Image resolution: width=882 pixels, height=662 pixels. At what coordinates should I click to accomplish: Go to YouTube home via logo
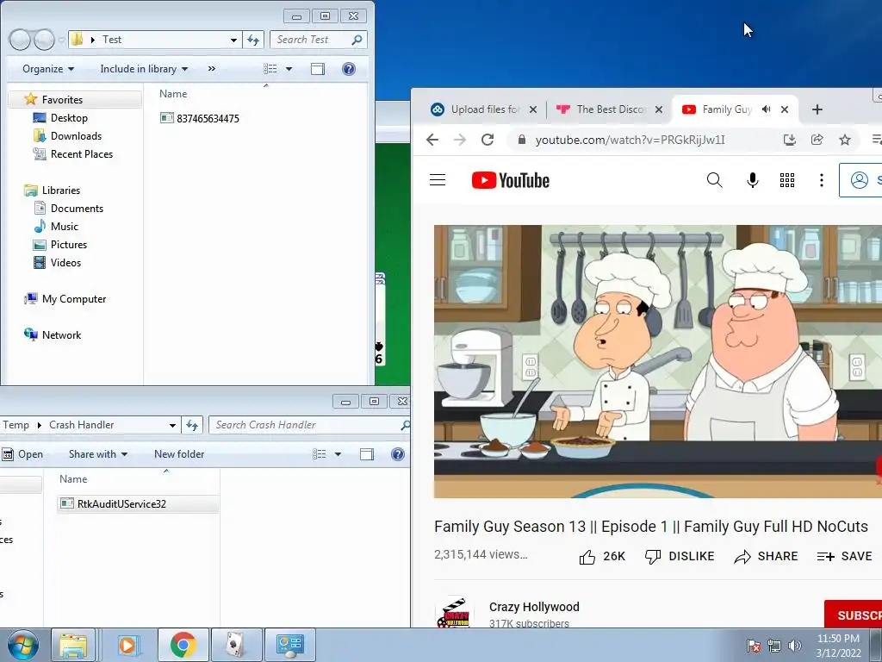click(511, 180)
